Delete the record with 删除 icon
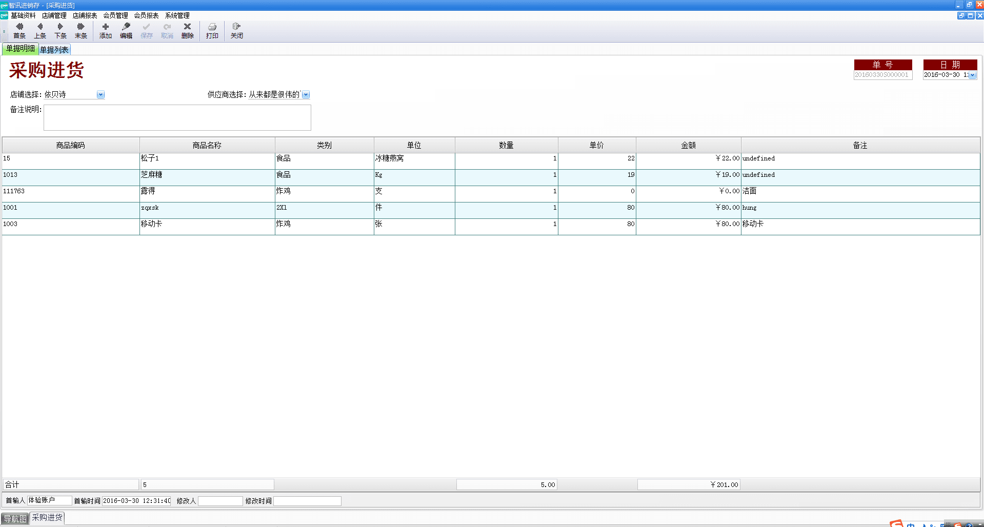The height and width of the screenshot is (527, 984). pyautogui.click(x=188, y=31)
